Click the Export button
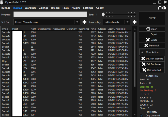Image resolution: width=168 pixels, height=117 pixels. click(x=152, y=34)
